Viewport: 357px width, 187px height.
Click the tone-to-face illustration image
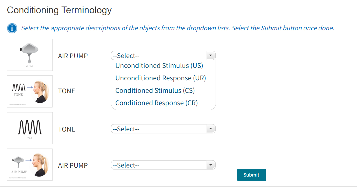[x=29, y=91]
